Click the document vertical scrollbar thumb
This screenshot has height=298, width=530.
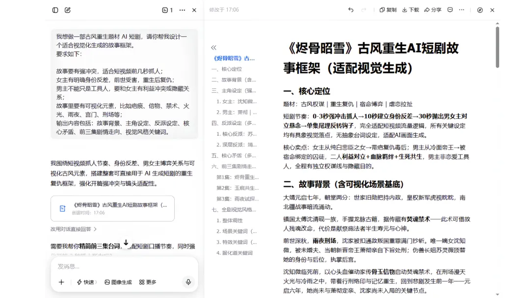pos(497,47)
